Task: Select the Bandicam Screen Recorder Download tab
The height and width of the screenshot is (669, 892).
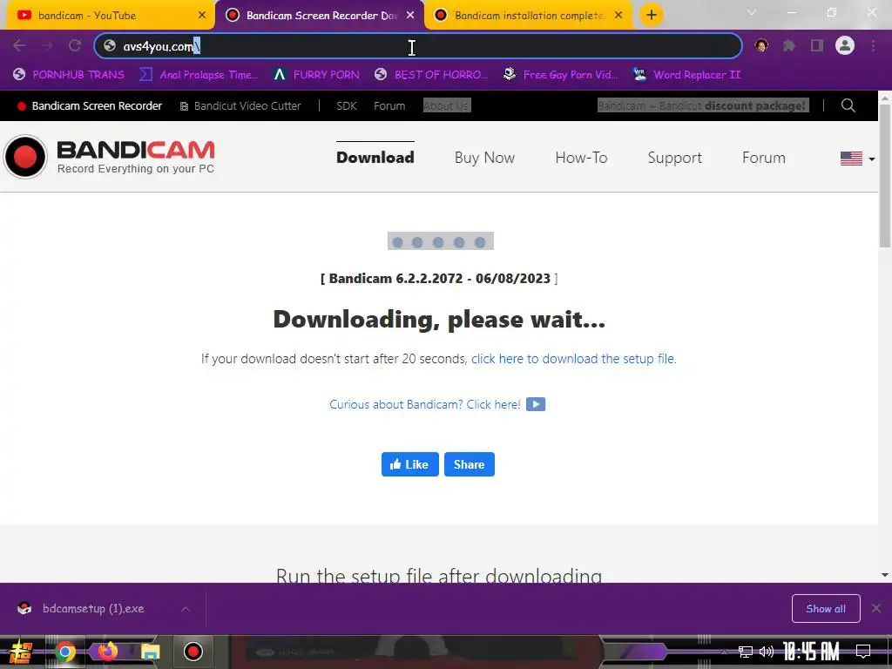Action: [320, 16]
